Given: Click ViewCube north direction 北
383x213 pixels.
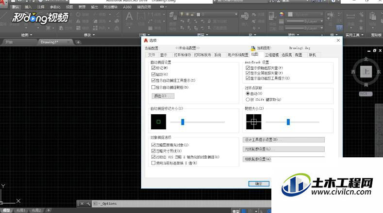Looking at the screenshot, I should [x=366, y=59].
